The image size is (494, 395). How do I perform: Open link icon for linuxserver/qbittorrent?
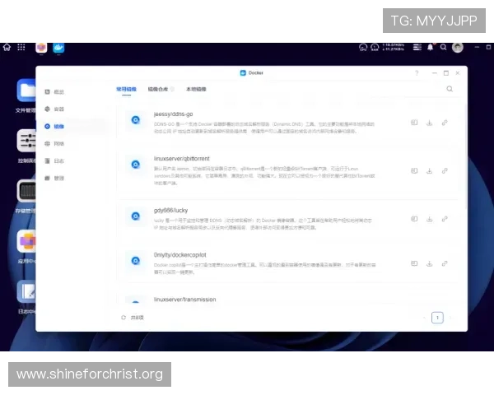tap(445, 170)
